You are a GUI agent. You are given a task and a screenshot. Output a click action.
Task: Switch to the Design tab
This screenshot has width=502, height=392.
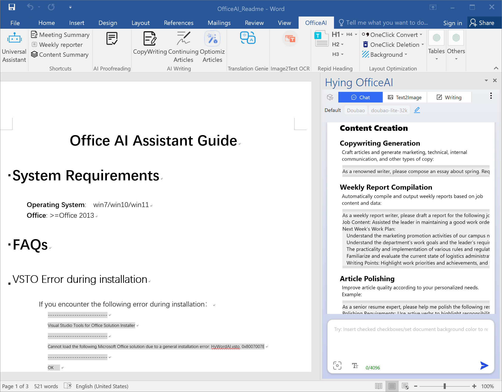pos(108,23)
